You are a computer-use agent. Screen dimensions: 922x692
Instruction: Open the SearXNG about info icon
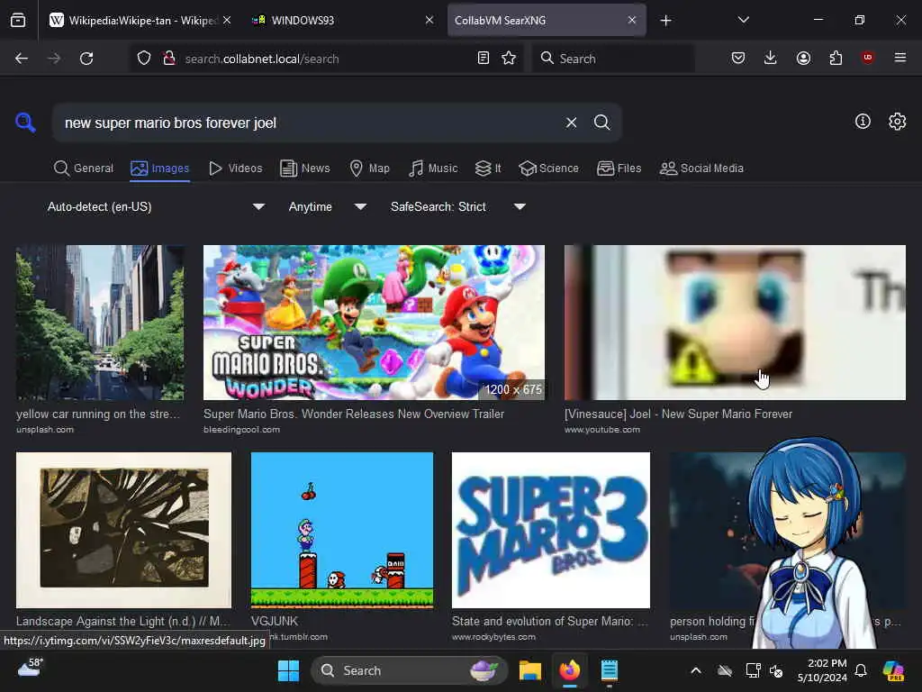[863, 122]
